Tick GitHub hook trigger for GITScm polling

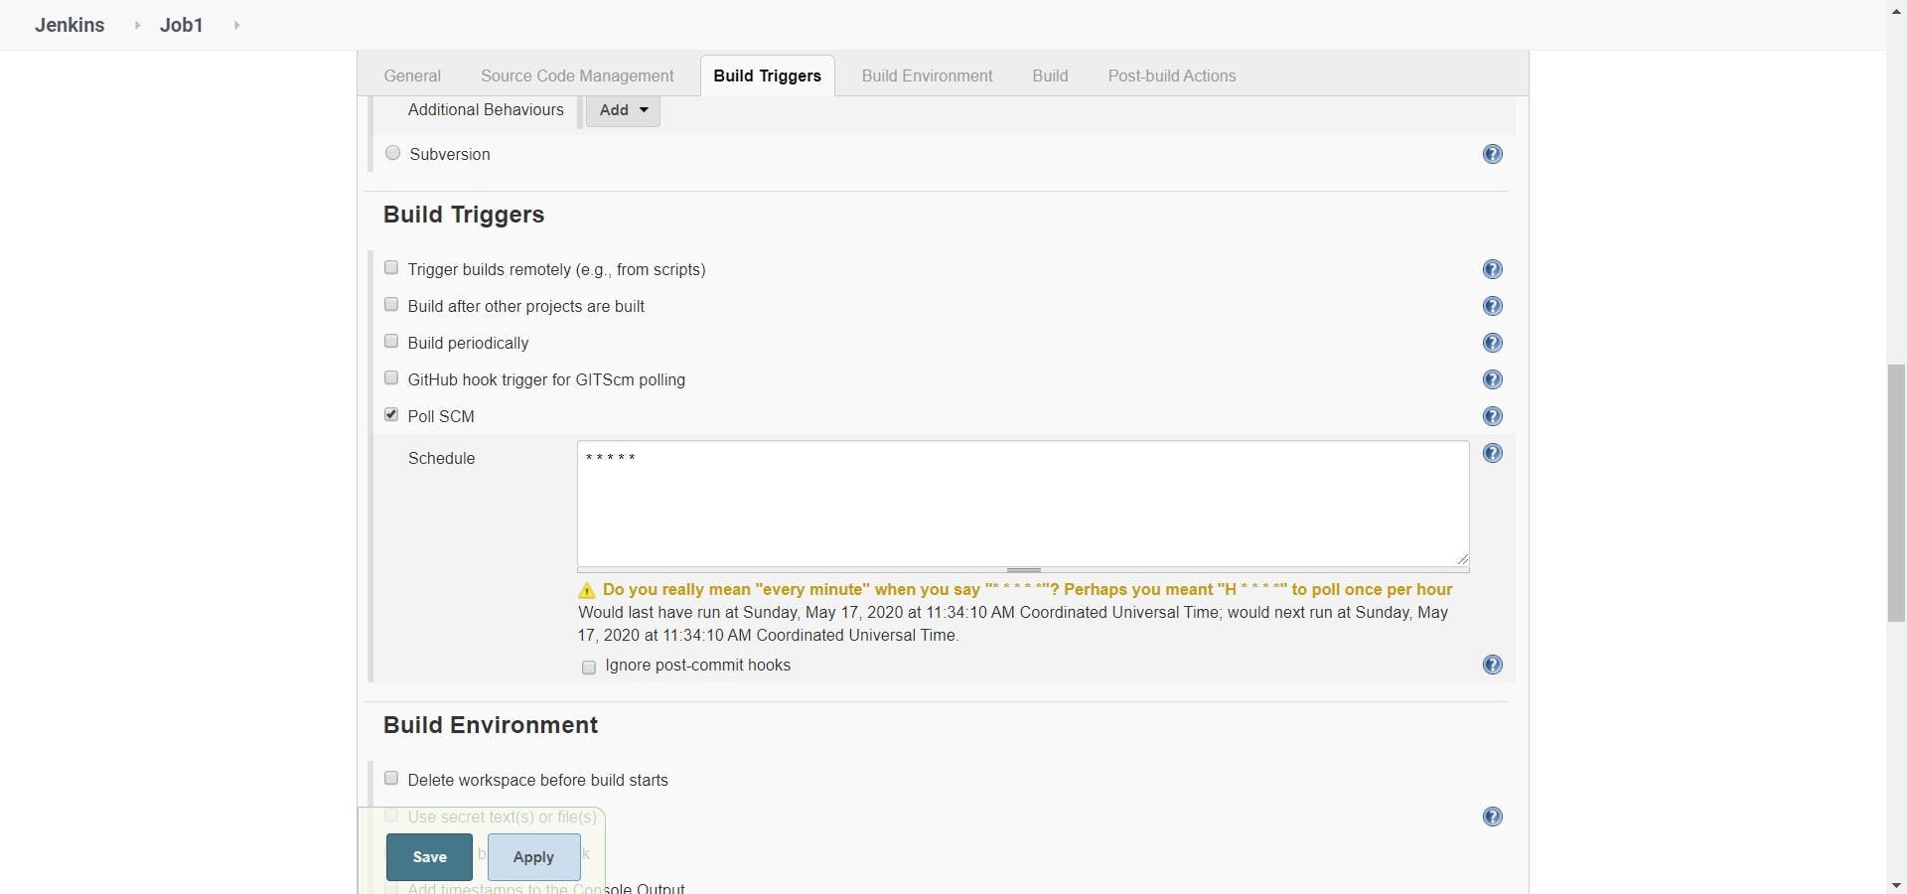click(x=391, y=378)
